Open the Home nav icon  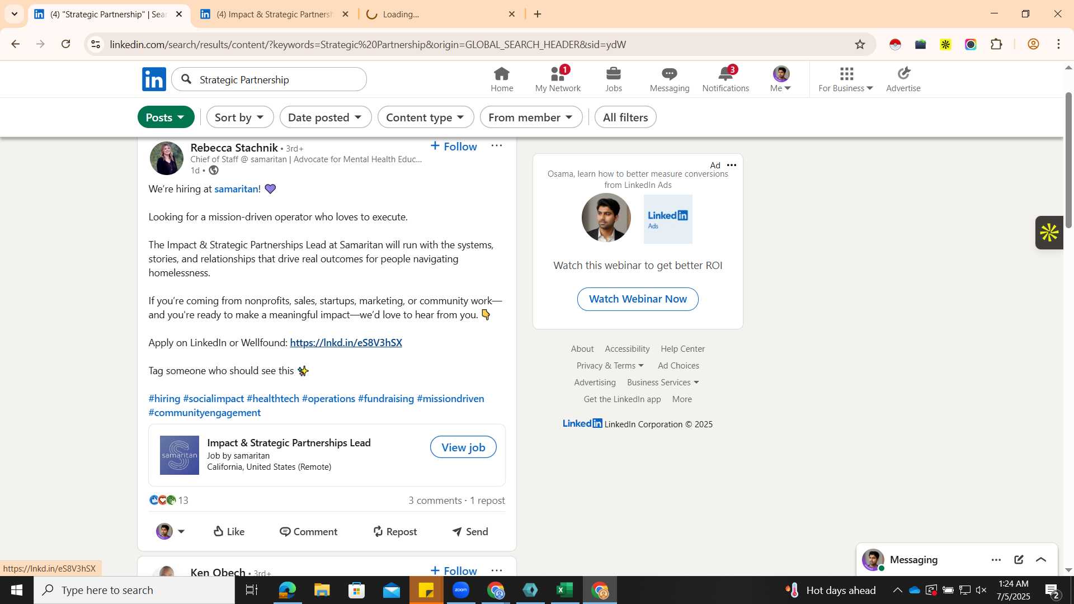point(502,79)
